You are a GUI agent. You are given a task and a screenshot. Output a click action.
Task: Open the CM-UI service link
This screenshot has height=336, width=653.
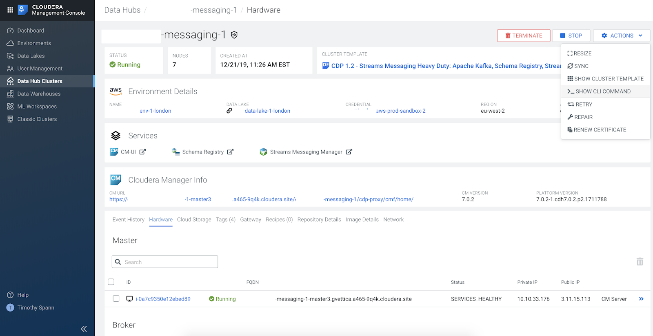click(128, 152)
